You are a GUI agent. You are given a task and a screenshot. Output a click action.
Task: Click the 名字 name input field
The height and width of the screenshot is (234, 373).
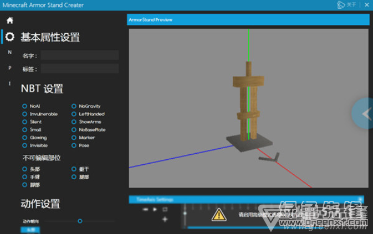click(80, 55)
